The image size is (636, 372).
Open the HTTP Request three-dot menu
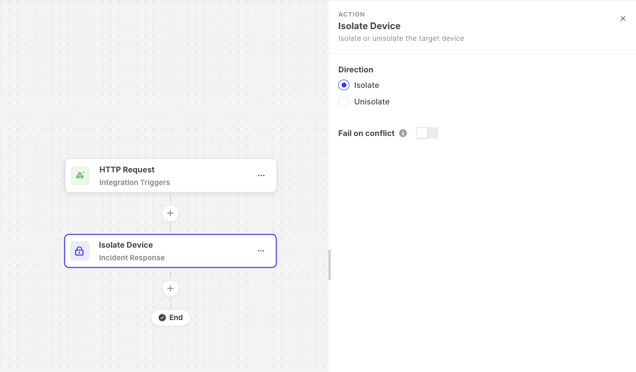coord(261,175)
